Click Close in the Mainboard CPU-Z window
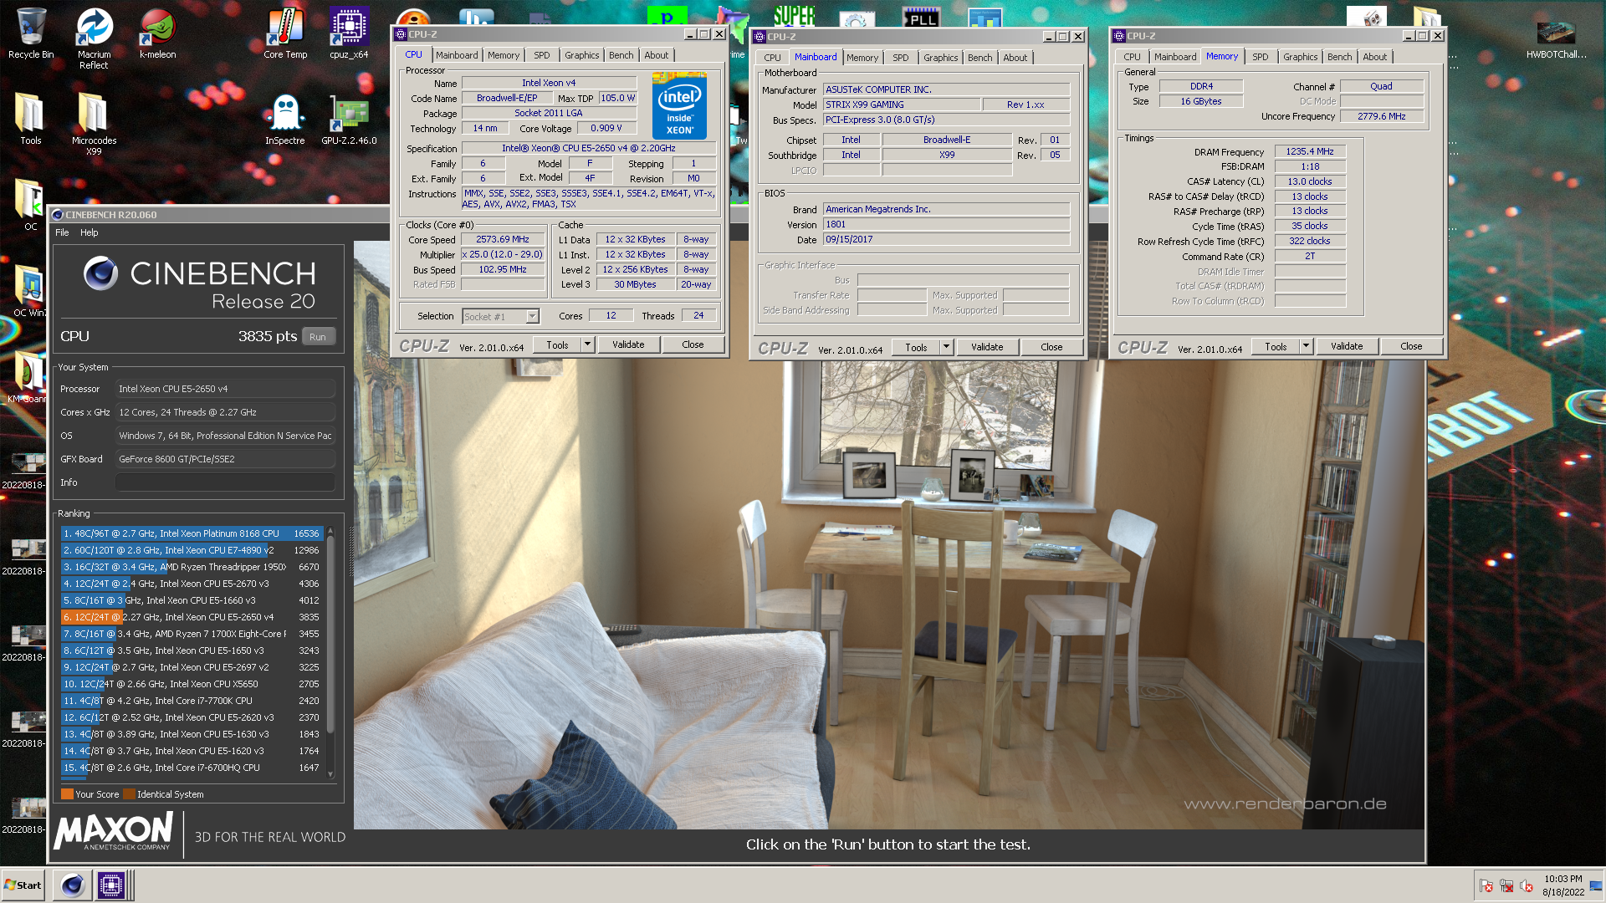1606x903 pixels. [x=1051, y=347]
